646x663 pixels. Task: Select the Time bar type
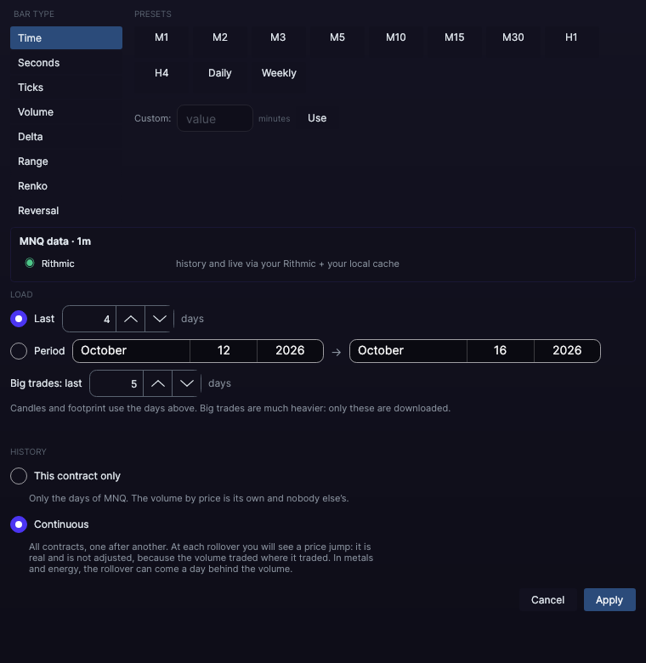point(66,38)
